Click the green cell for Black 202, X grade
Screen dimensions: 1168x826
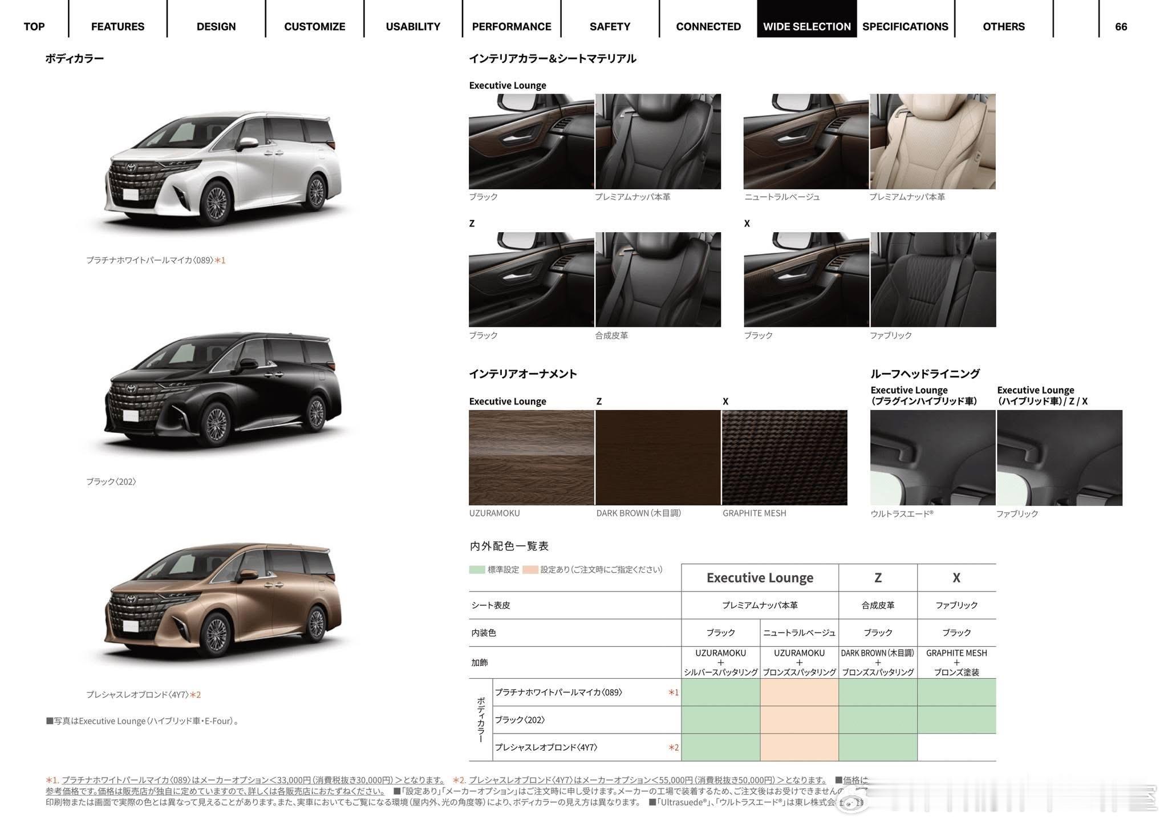(x=956, y=720)
